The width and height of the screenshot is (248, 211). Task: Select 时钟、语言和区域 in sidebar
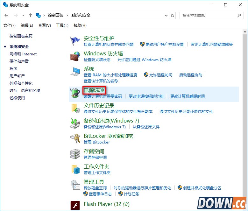tap(25, 91)
